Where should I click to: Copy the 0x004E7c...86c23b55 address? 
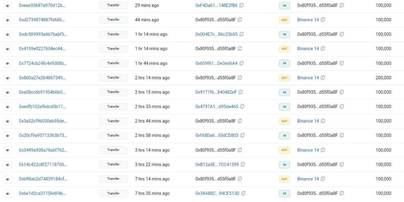point(242,34)
